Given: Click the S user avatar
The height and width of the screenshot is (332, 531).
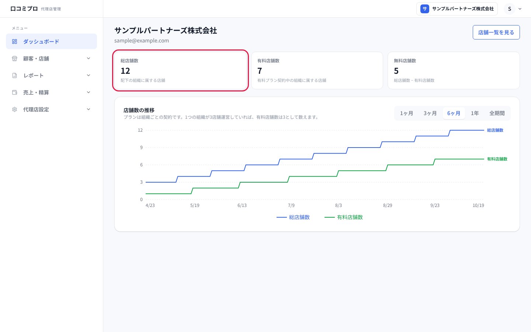Looking at the screenshot, I should [x=510, y=9].
